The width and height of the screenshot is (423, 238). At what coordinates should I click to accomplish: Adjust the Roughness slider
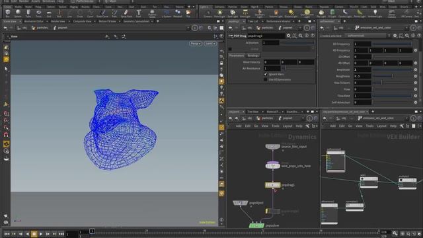(x=392, y=76)
